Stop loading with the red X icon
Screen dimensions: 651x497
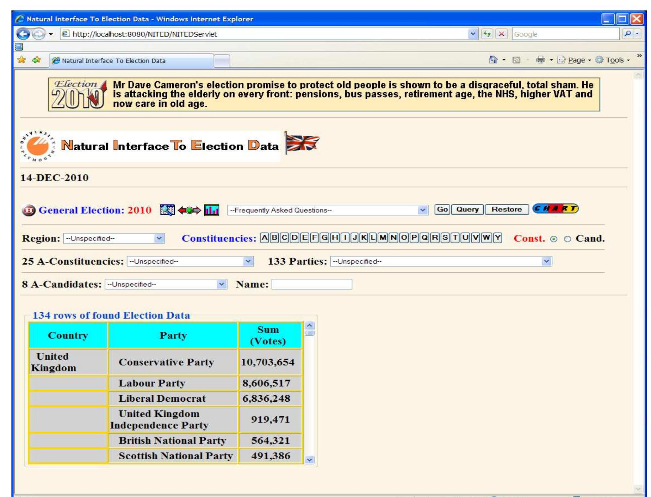point(502,34)
